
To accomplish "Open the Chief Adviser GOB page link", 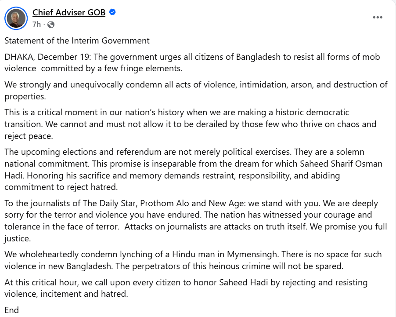I will [x=69, y=13].
